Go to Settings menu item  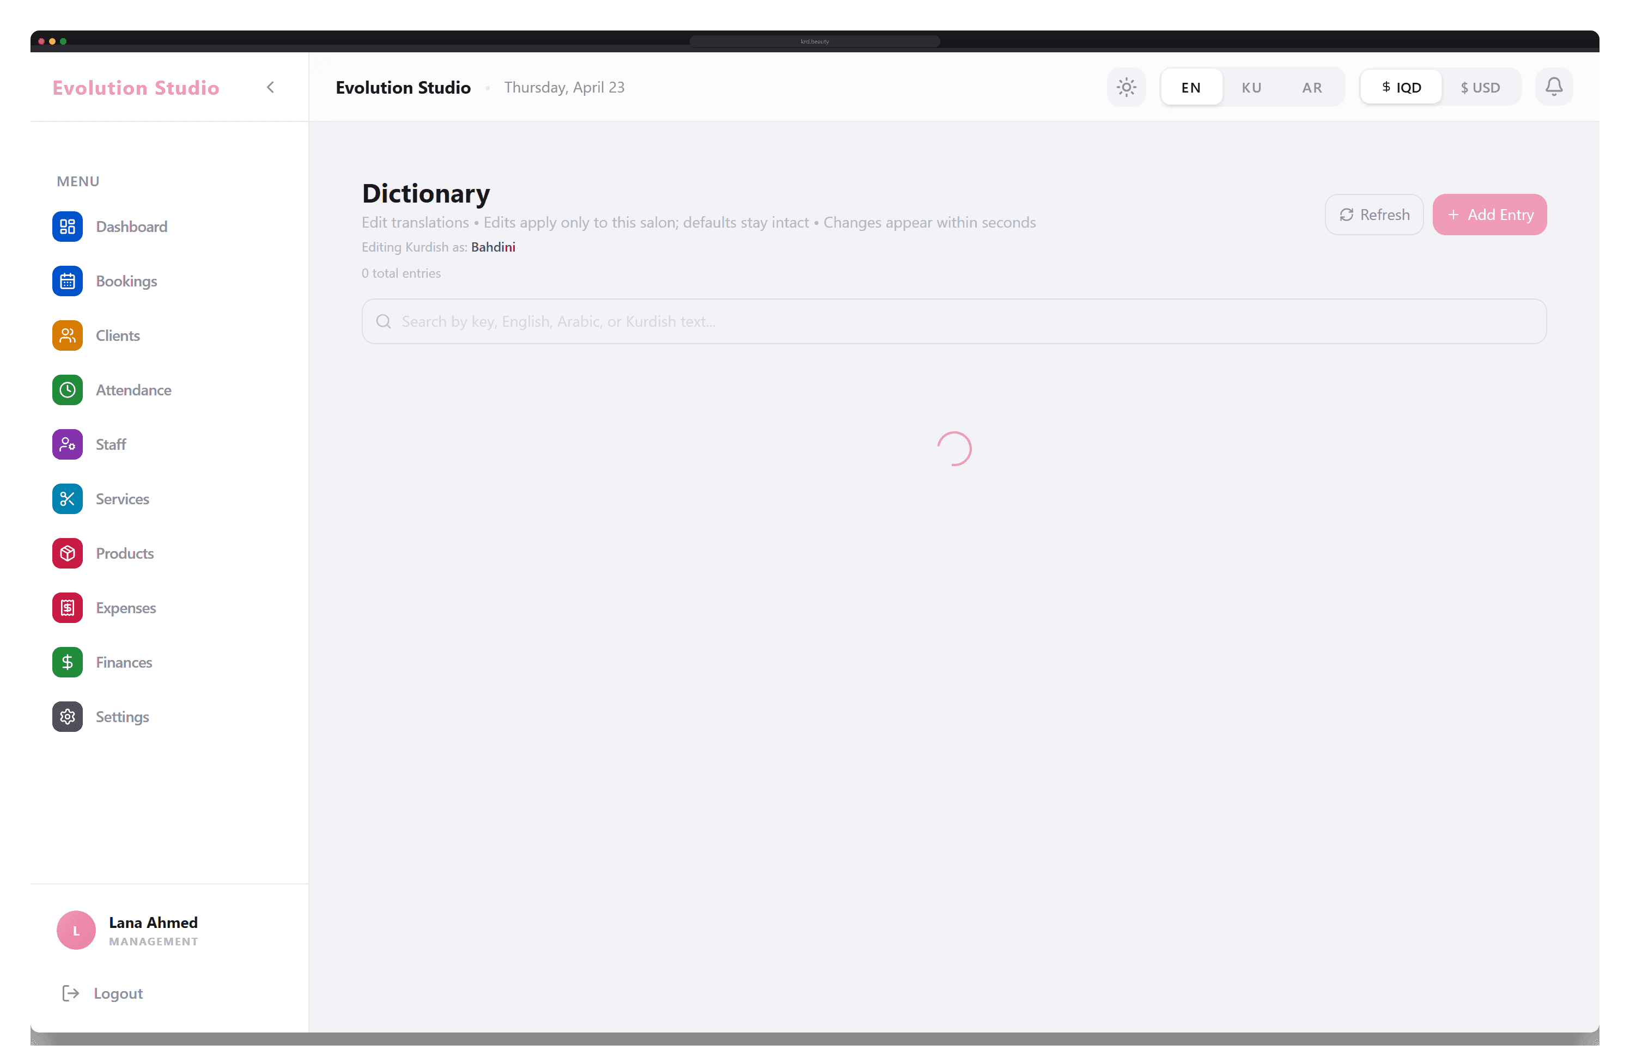122,717
